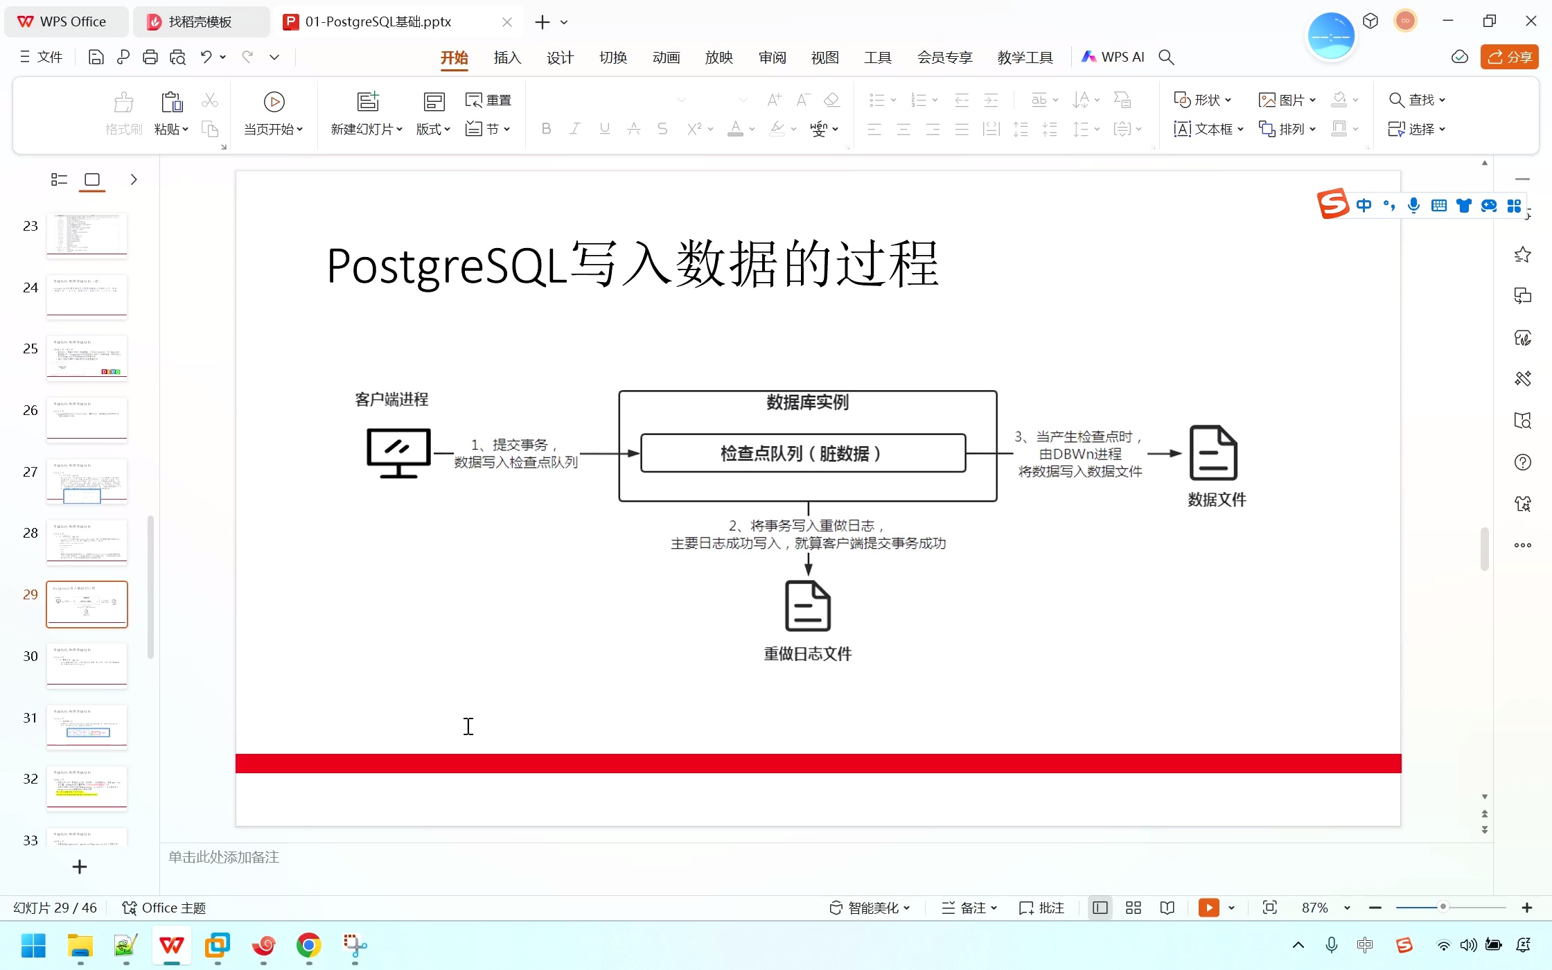
Task: Click the 重置 (reset slide) icon
Action: coord(488,100)
